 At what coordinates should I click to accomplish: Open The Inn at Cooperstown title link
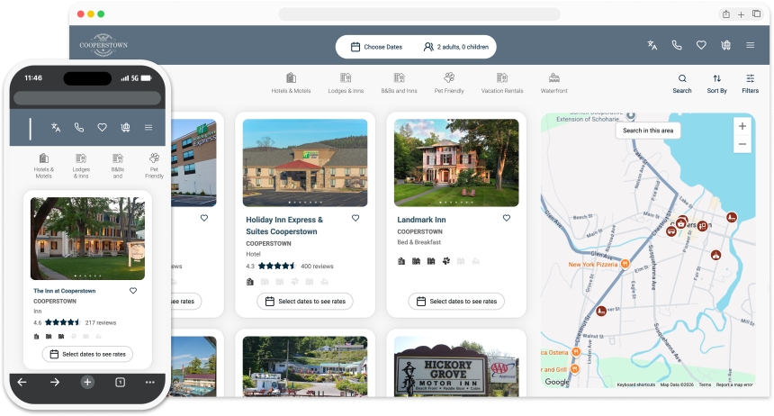pyautogui.click(x=65, y=291)
